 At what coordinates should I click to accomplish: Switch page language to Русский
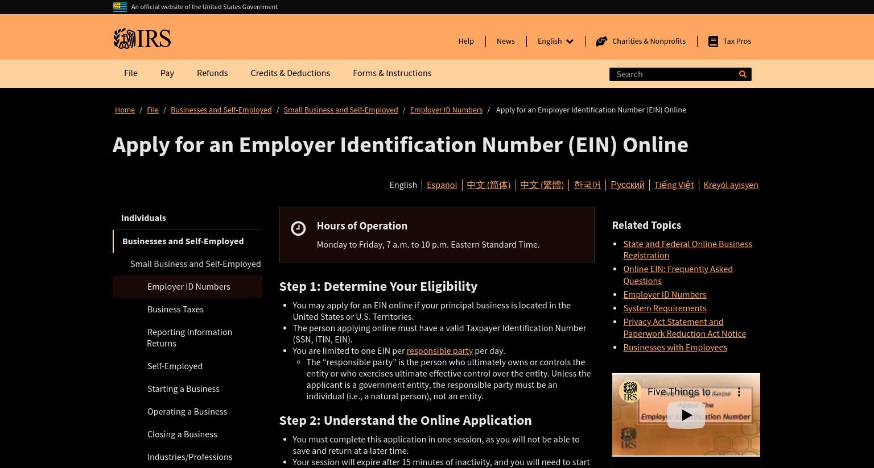pos(627,185)
